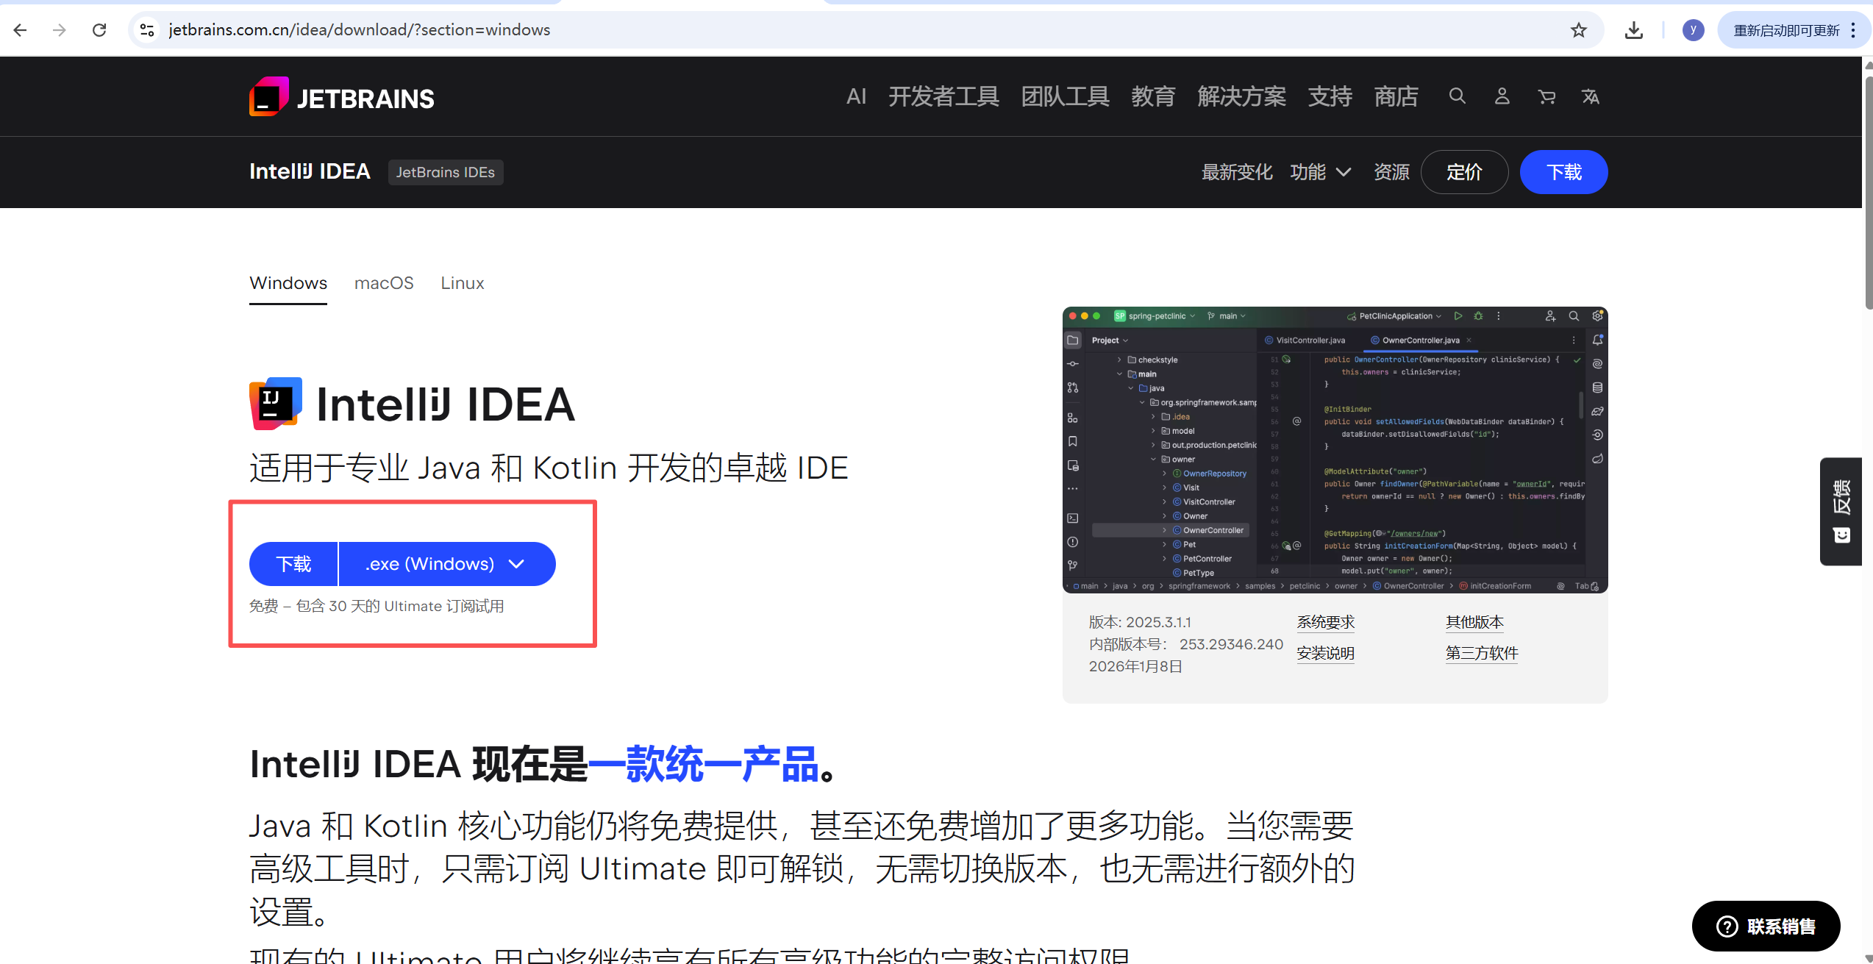
Task: Click the IDE screenshot thumbnail
Action: (x=1335, y=449)
